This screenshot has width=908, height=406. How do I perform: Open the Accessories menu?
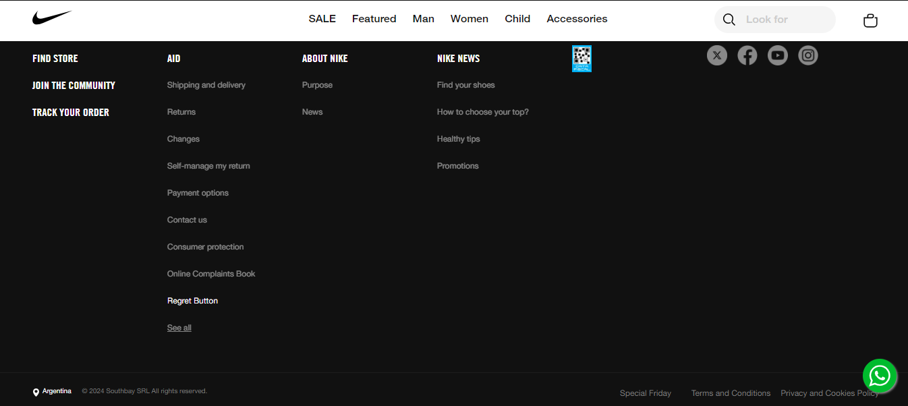click(577, 19)
